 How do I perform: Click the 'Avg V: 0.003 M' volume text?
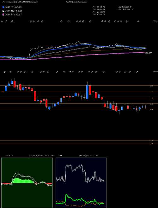point(125,7)
